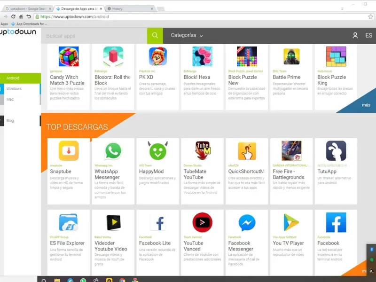Open the Snaptube title link
This screenshot has height=282, width=376.
point(61,172)
